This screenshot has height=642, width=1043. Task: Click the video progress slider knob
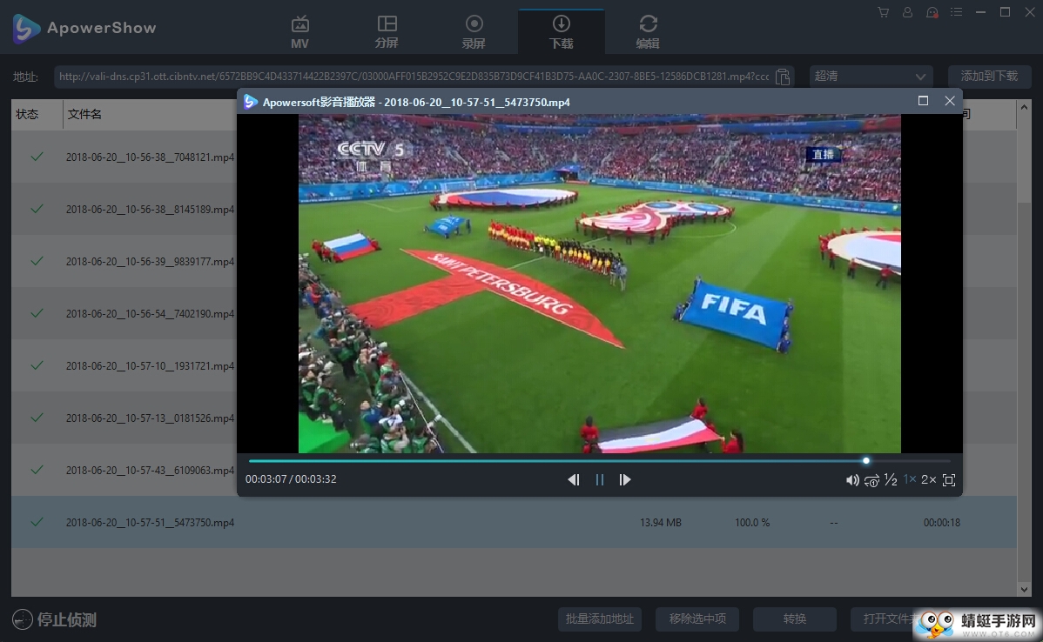866,460
